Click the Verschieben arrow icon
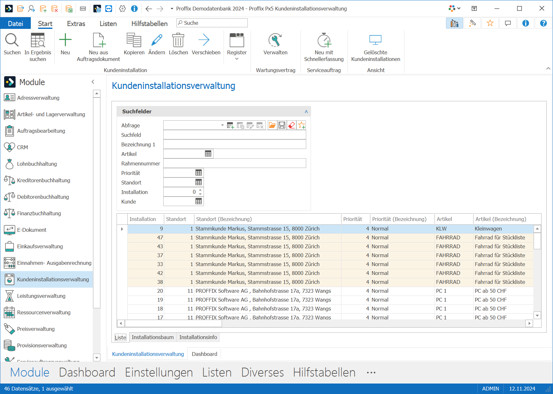Image resolution: width=553 pixels, height=394 pixels. (x=204, y=40)
